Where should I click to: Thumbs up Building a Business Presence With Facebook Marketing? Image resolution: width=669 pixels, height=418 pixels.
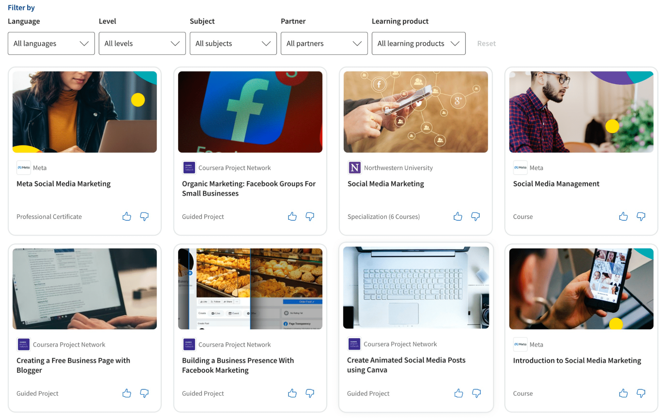[292, 393]
